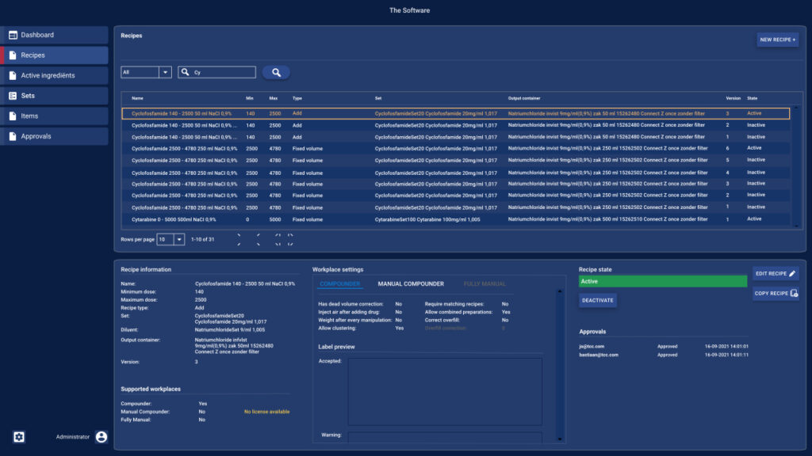The height and width of the screenshot is (456, 812).
Task: Click the magnifier search button
Action: click(x=276, y=72)
